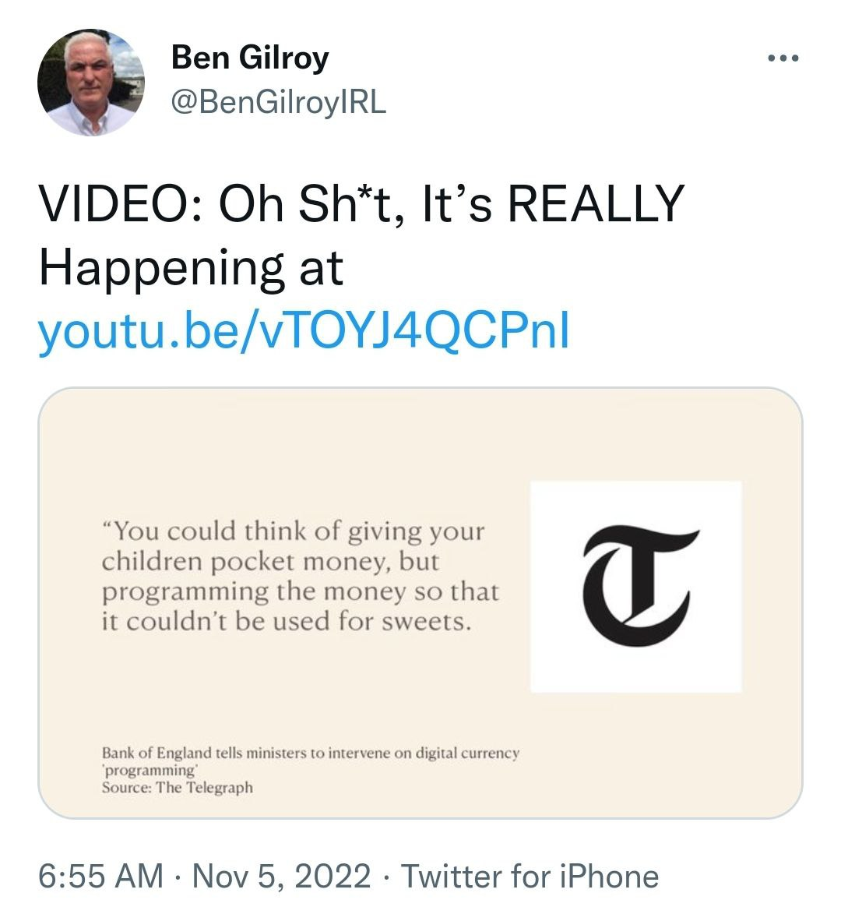Image resolution: width=841 pixels, height=921 pixels.
Task: Click the word REALLY in the tweet
Action: [595, 204]
